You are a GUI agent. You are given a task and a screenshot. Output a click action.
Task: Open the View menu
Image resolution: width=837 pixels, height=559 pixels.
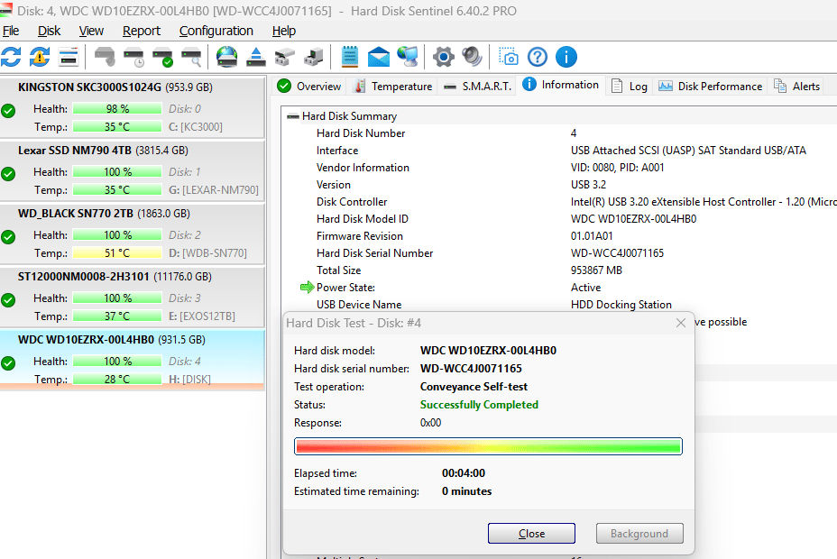[91, 31]
